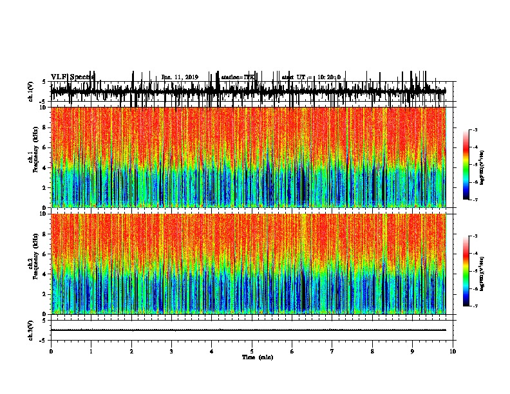Click inside the ch.2 spectrogram panel
Viewport: 510px width, 394px height.
pyautogui.click(x=248, y=264)
